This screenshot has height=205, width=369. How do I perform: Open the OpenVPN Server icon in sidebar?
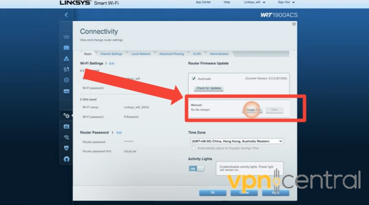66,159
